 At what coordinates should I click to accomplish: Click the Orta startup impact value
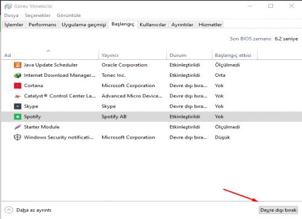[x=220, y=76]
